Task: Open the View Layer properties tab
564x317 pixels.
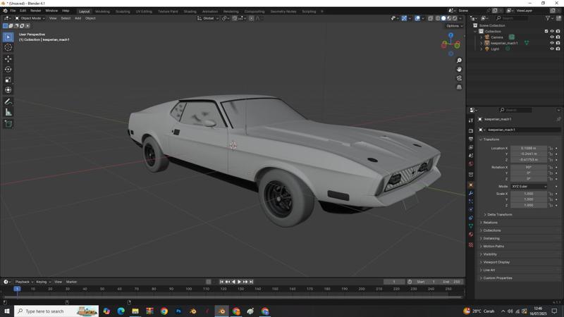Action: tap(471, 147)
